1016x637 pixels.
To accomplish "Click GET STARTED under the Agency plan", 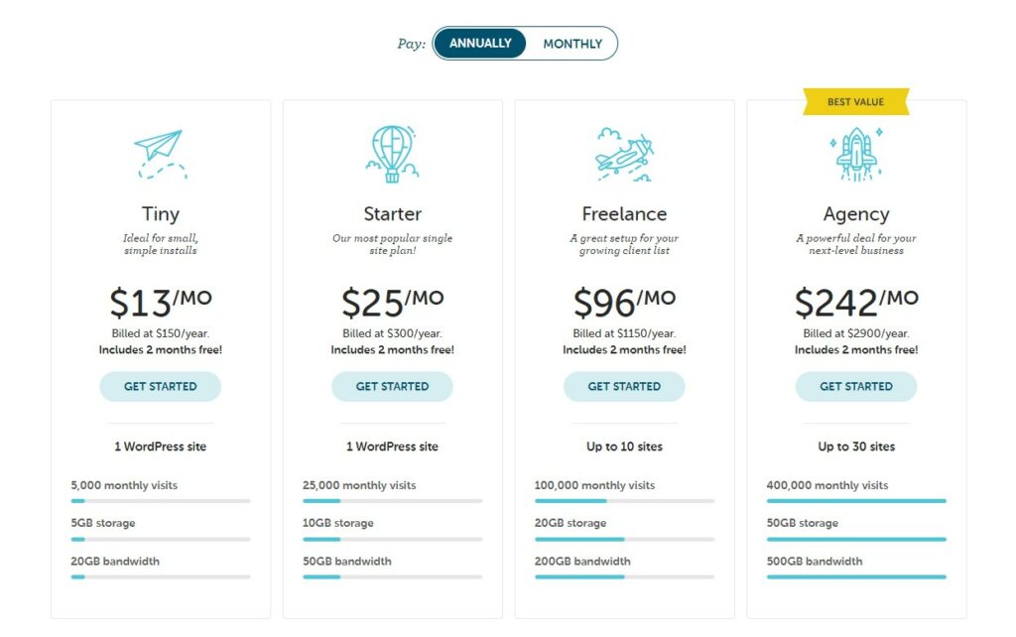I will click(x=856, y=387).
